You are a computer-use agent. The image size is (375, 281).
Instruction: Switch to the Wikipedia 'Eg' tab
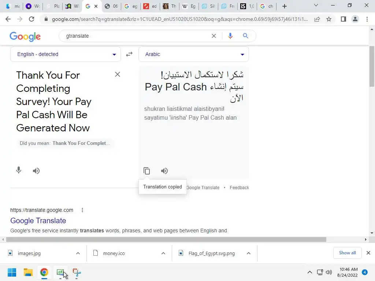189,6
